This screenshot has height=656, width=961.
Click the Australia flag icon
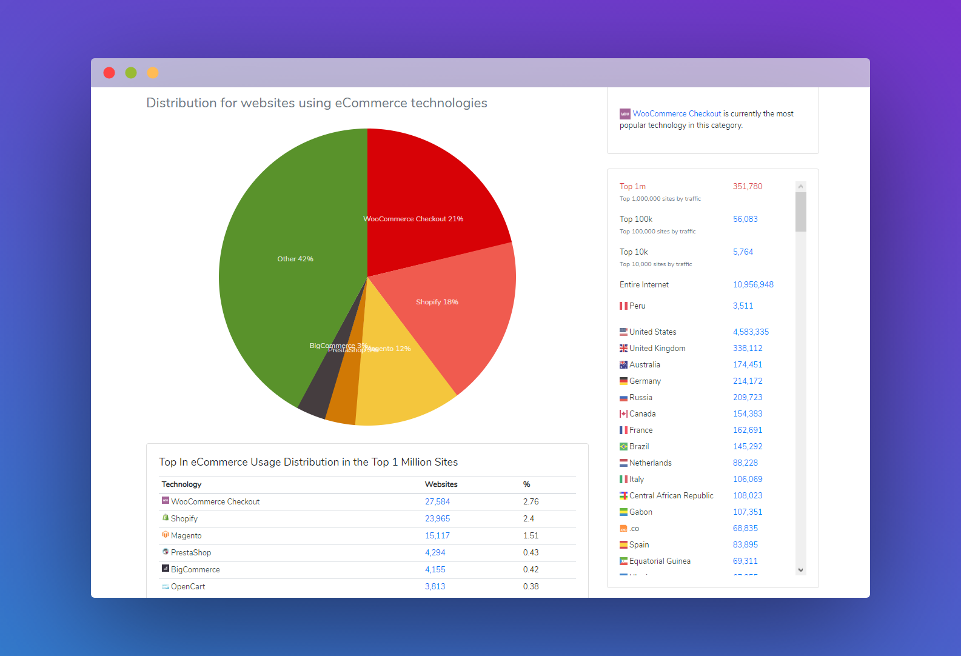(x=623, y=365)
